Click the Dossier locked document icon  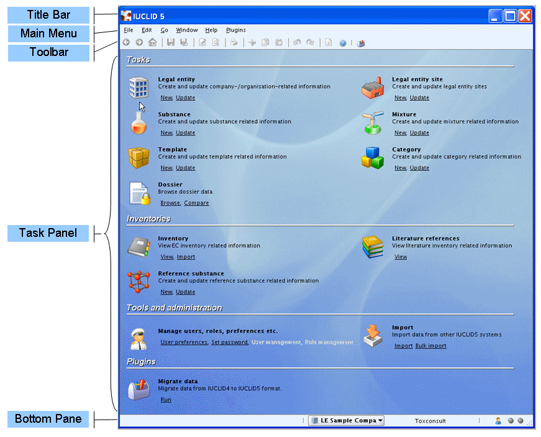140,193
